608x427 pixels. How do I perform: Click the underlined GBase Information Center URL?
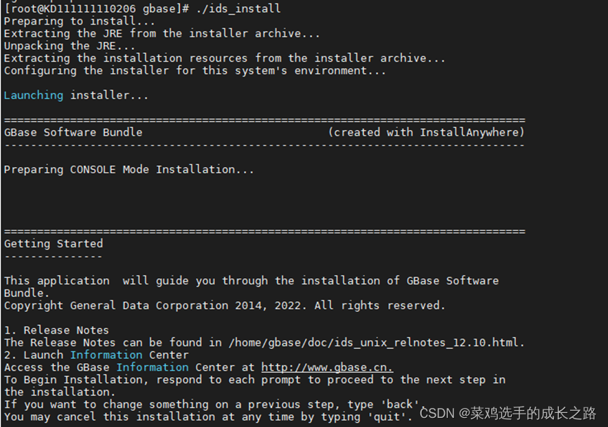[x=326, y=367]
